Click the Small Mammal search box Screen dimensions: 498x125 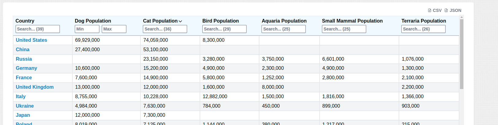point(344,29)
